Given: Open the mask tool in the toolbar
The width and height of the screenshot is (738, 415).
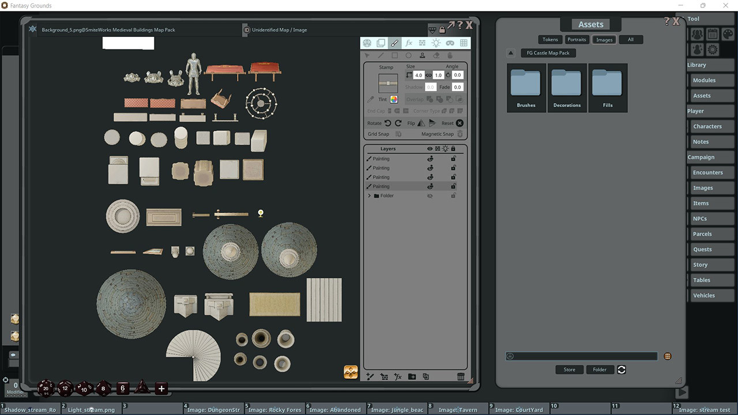Looking at the screenshot, I should pos(450,43).
